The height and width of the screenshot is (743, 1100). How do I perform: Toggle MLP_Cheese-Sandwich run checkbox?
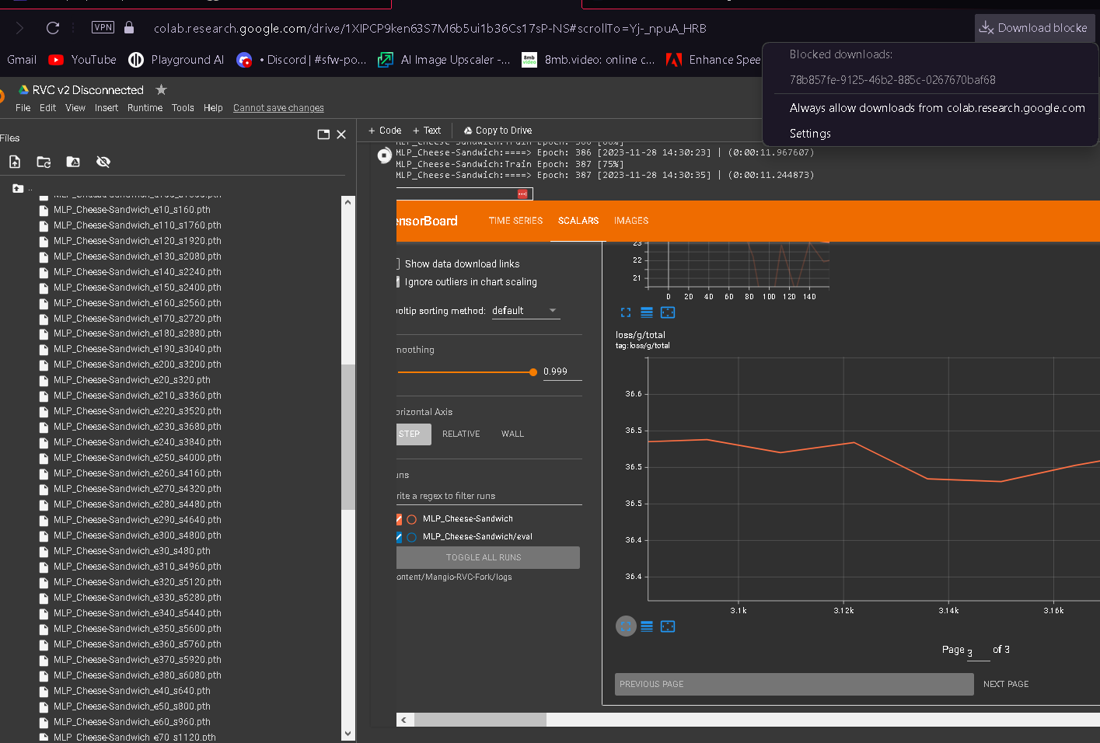click(x=399, y=519)
